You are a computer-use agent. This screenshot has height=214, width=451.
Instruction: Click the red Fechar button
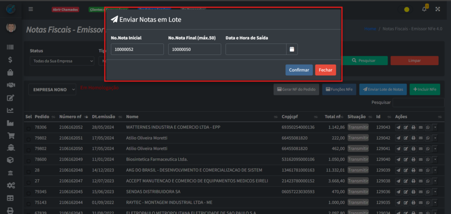tap(325, 70)
